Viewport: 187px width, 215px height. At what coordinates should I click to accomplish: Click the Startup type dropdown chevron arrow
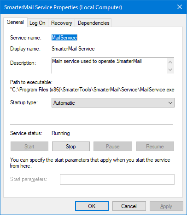170,103
